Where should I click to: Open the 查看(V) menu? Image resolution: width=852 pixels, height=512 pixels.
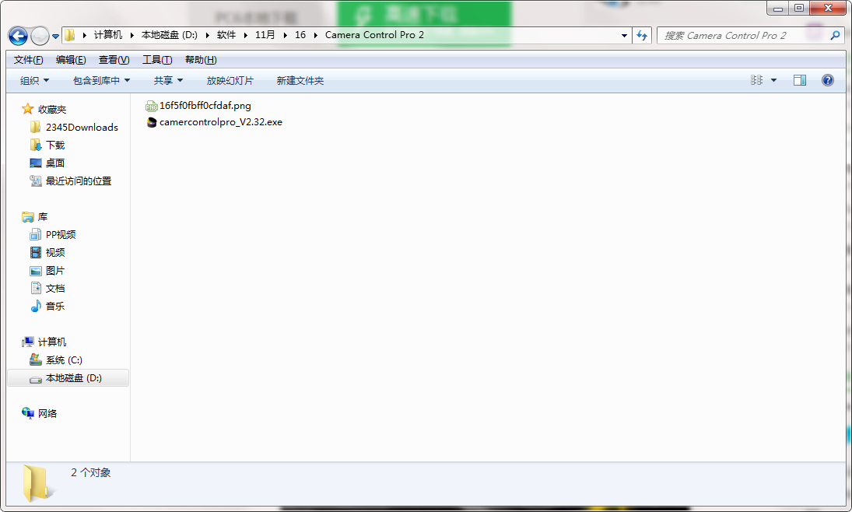114,60
